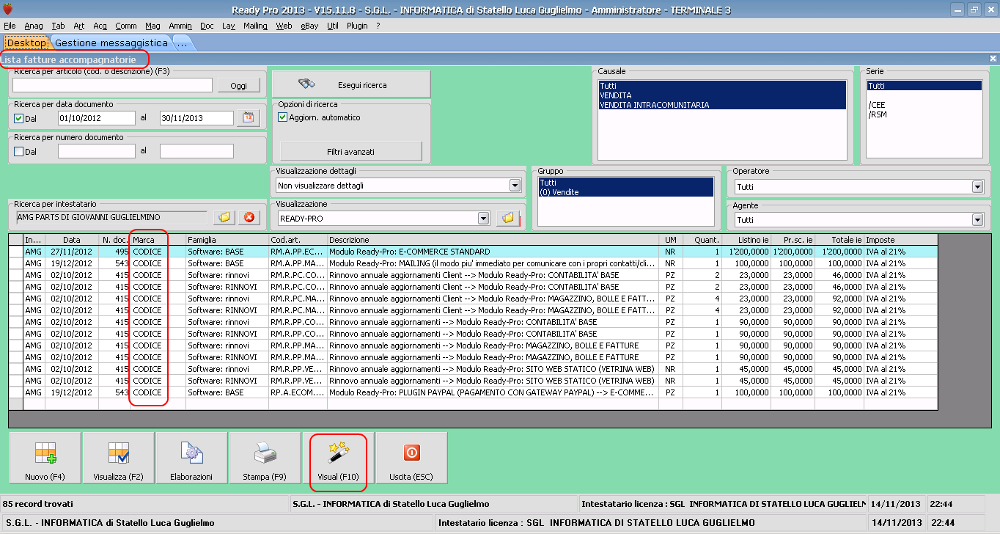Click the end date field 30/11/2013

tap(196, 118)
